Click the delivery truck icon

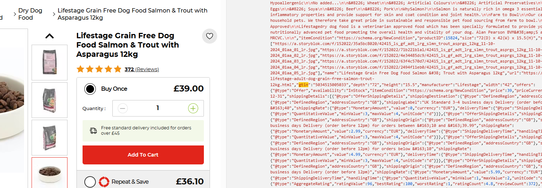click(x=93, y=131)
